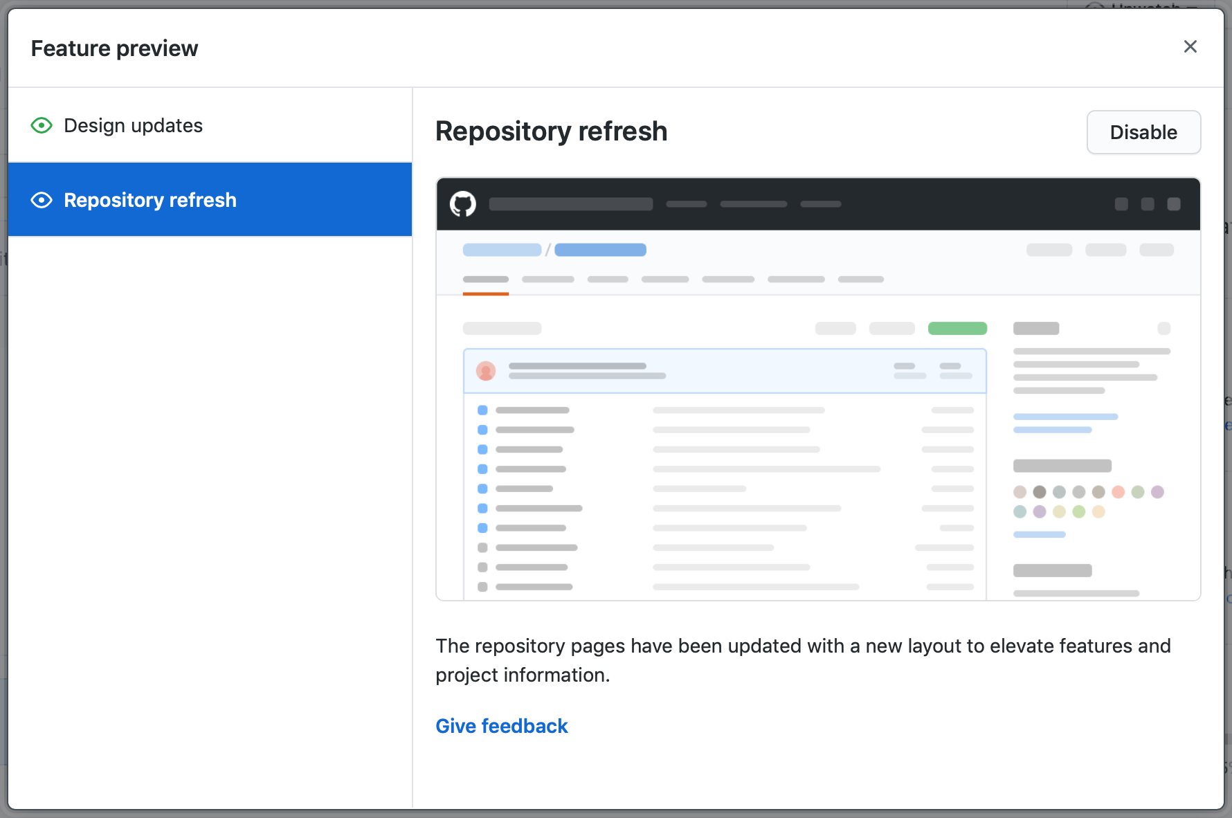Click the gray search bar in preview header
The width and height of the screenshot is (1232, 818).
click(570, 204)
